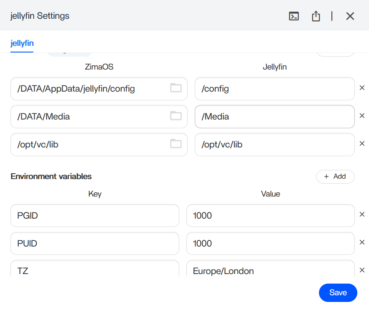Image resolution: width=369 pixels, height=309 pixels.
Task: Delete the PGID environment variable
Action: 362,215
